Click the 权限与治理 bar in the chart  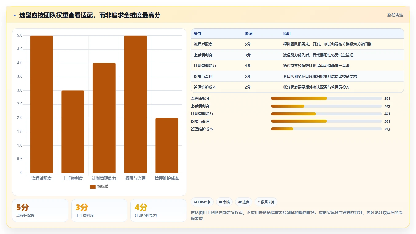point(135,104)
